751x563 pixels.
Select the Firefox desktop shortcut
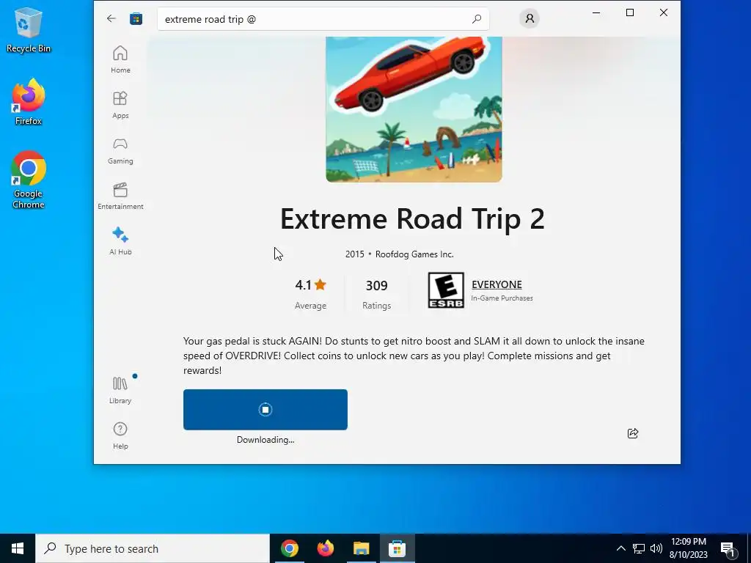(x=29, y=102)
